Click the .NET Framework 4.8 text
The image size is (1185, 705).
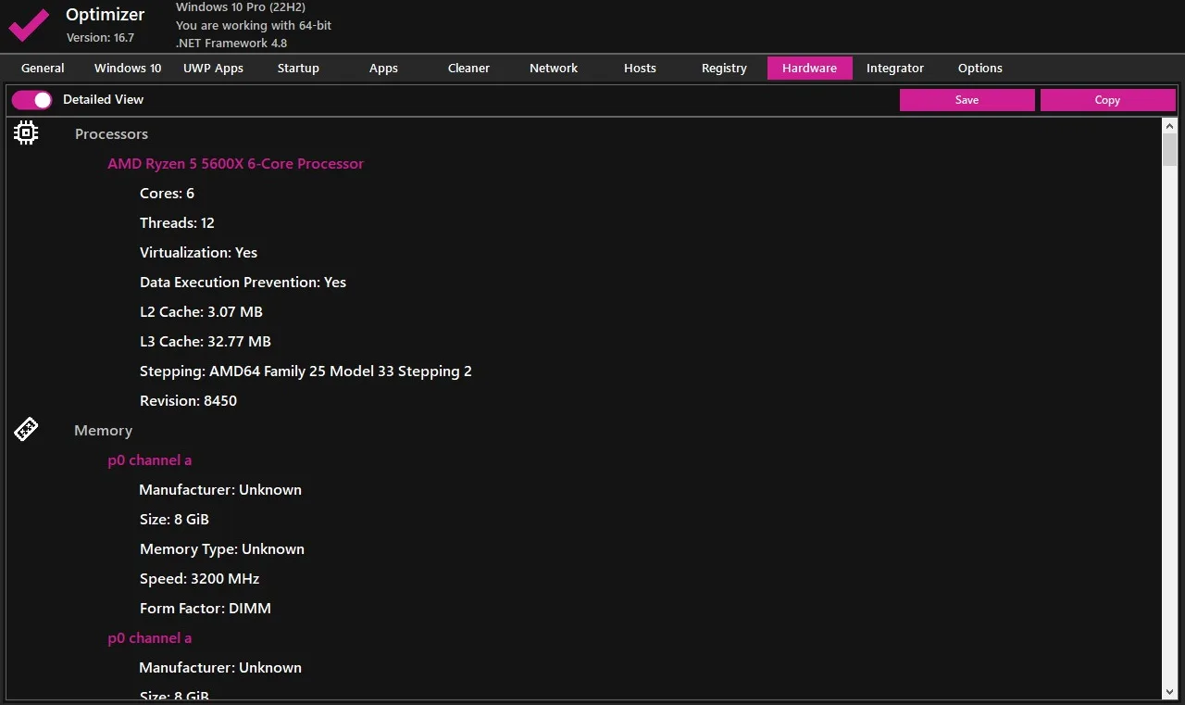231,43
